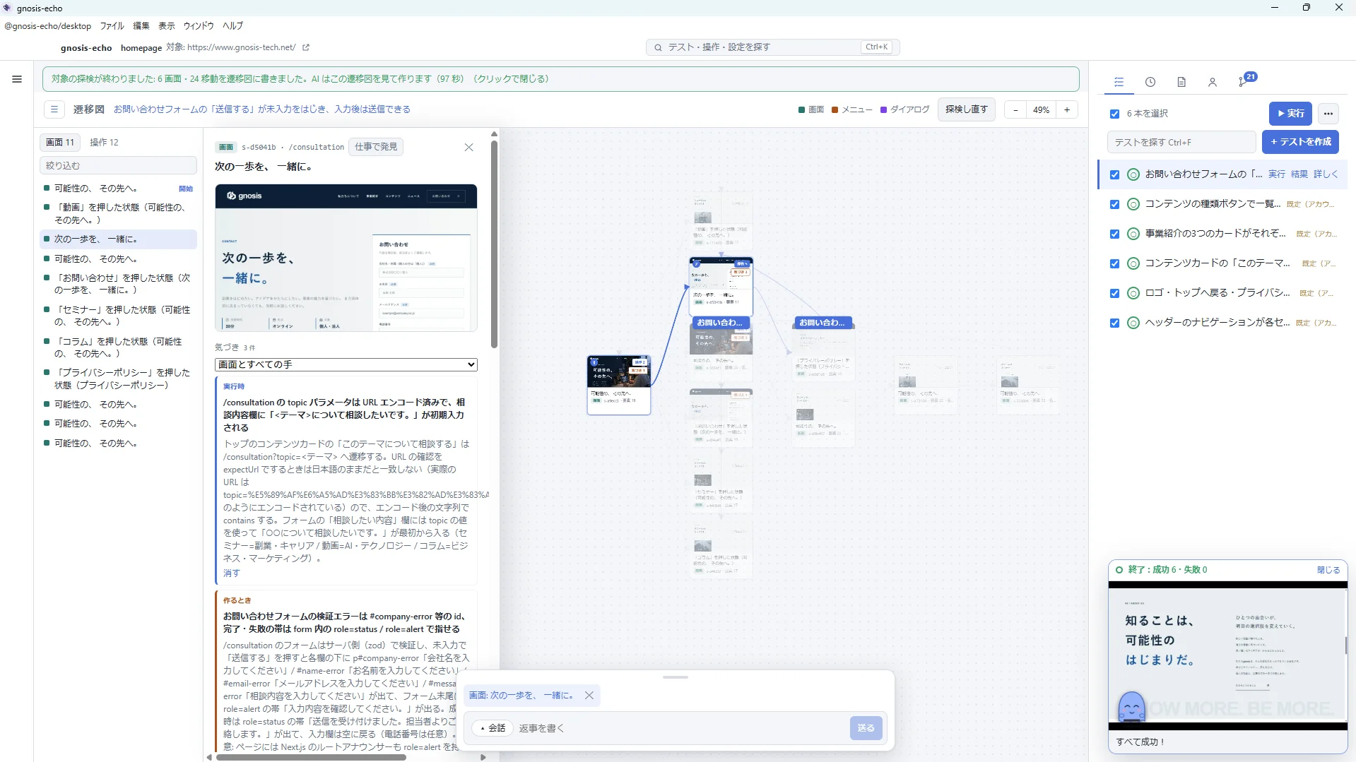Screen dimensions: 1356x762
Task: Click the 消す link under the 実行時 note
Action: click(231, 573)
